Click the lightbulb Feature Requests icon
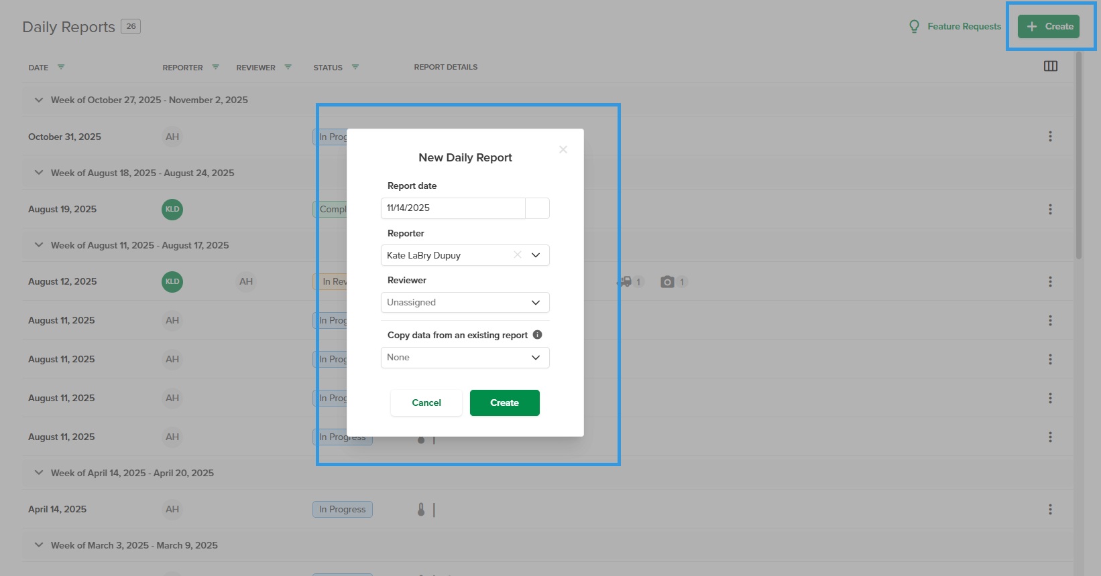 click(x=914, y=26)
